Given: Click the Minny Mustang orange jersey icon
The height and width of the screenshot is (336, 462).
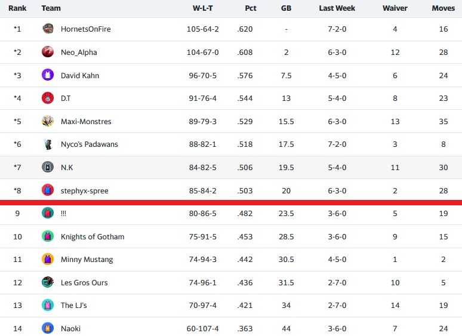Looking at the screenshot, I should tap(47, 260).
